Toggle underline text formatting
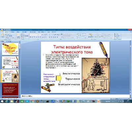The width and height of the screenshot is (132, 132). [x=34, y=37]
